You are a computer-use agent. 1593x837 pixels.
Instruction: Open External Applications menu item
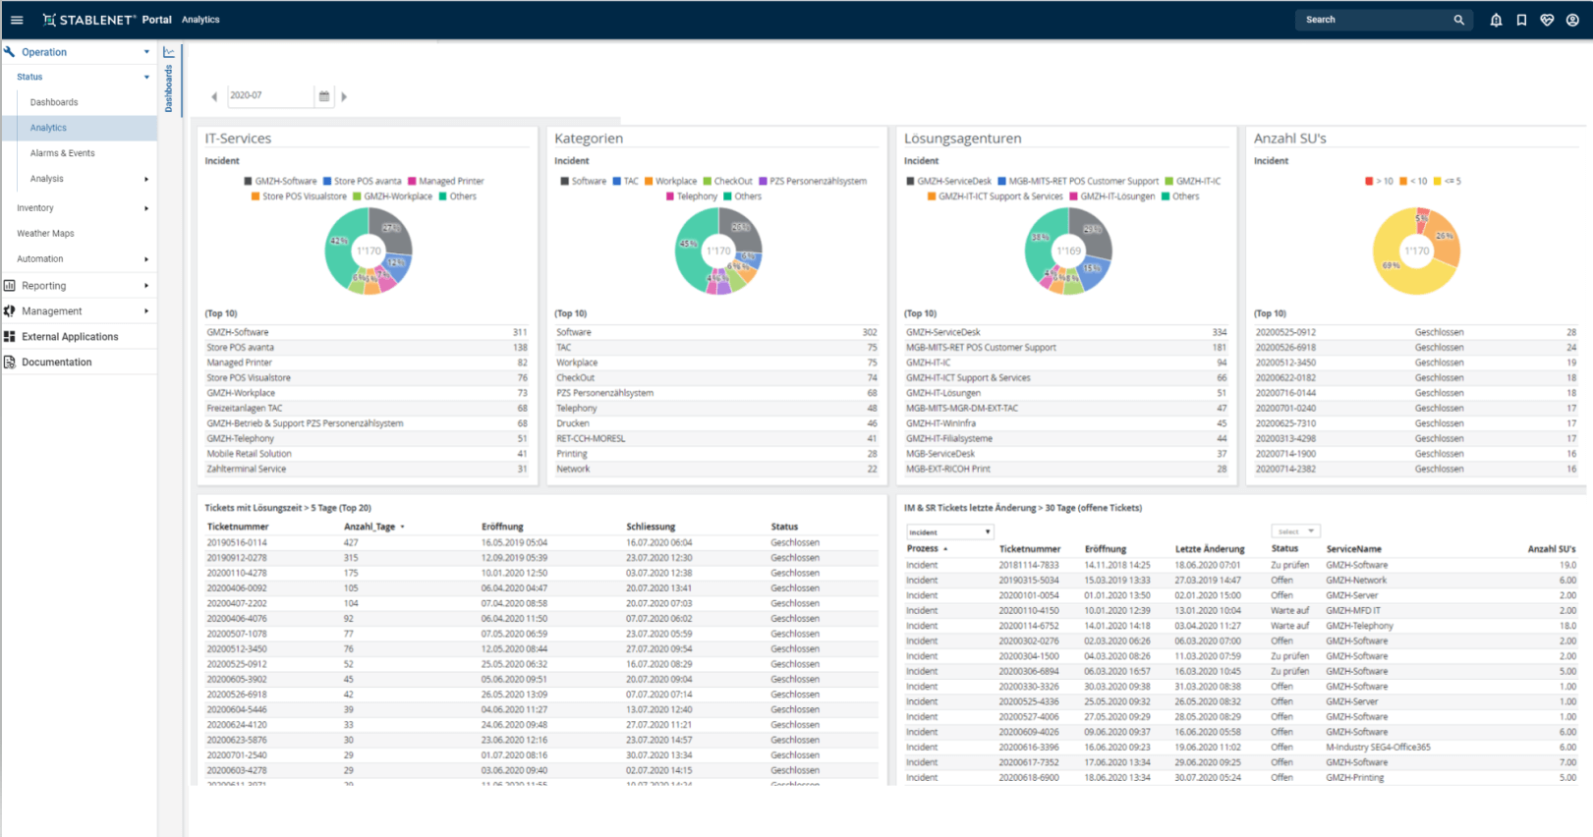coord(70,337)
